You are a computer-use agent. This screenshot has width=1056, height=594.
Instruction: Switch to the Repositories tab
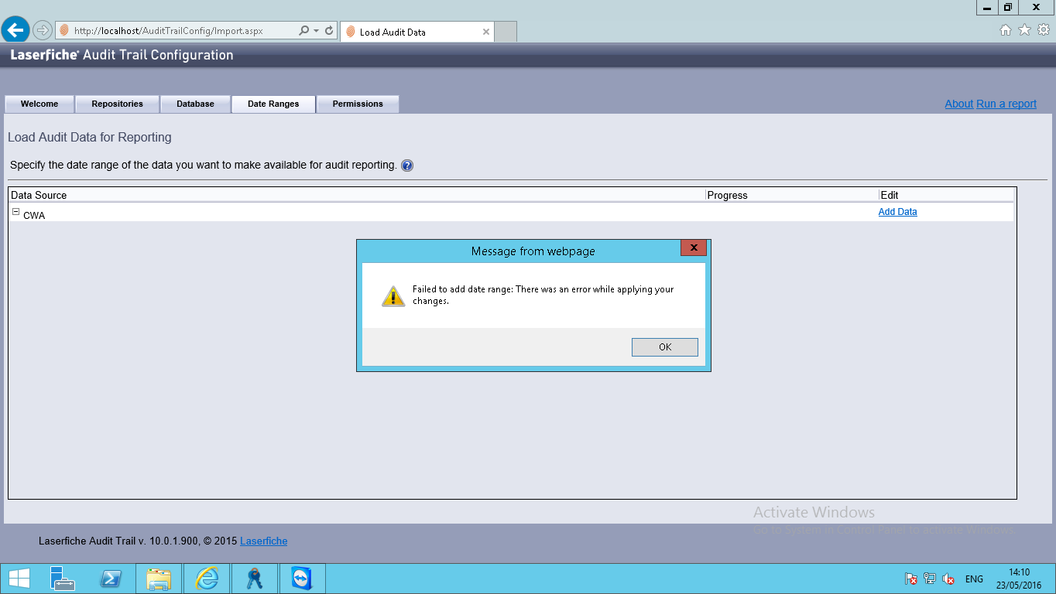[x=117, y=104]
